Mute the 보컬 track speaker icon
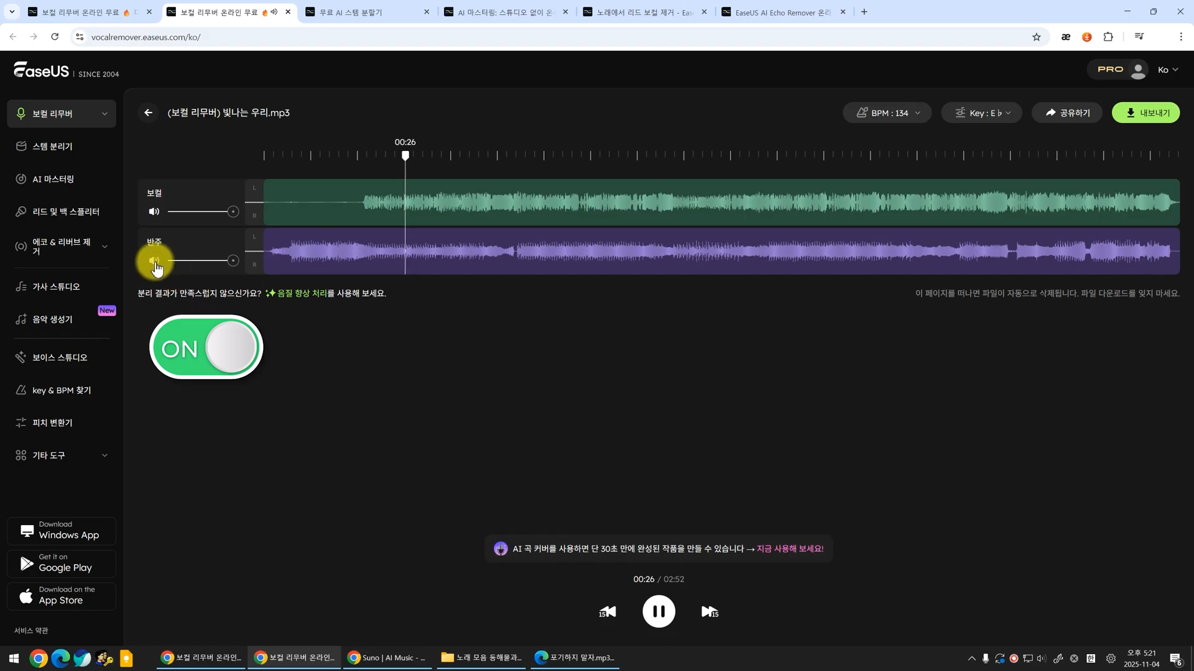Image resolution: width=1194 pixels, height=671 pixels. [x=154, y=212]
